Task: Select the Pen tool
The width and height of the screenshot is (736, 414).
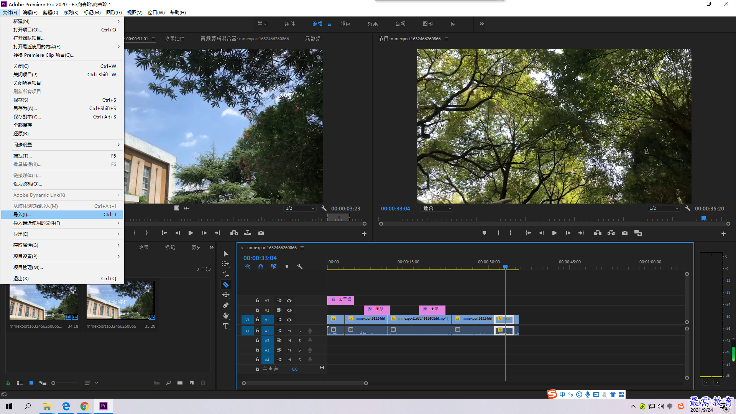Action: pyautogui.click(x=226, y=305)
